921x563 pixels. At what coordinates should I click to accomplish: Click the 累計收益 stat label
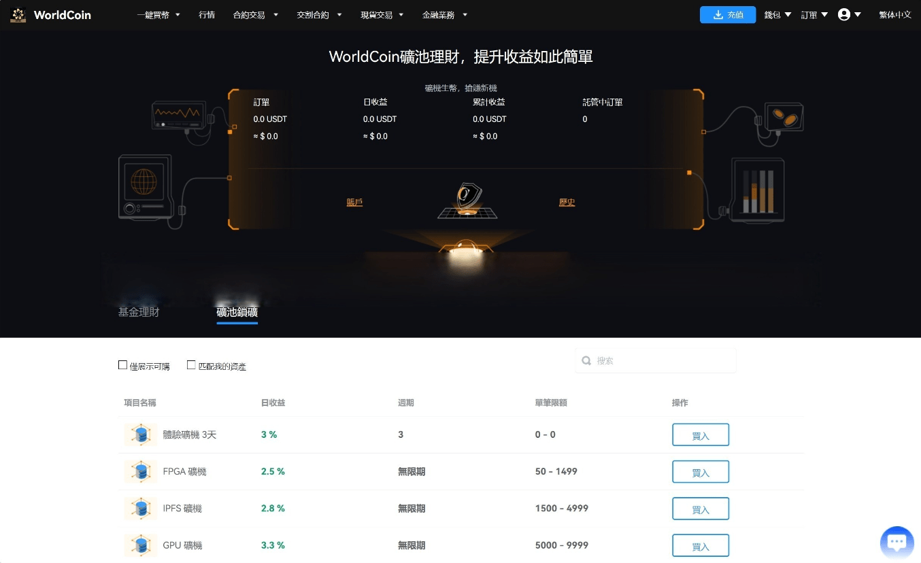pyautogui.click(x=489, y=102)
